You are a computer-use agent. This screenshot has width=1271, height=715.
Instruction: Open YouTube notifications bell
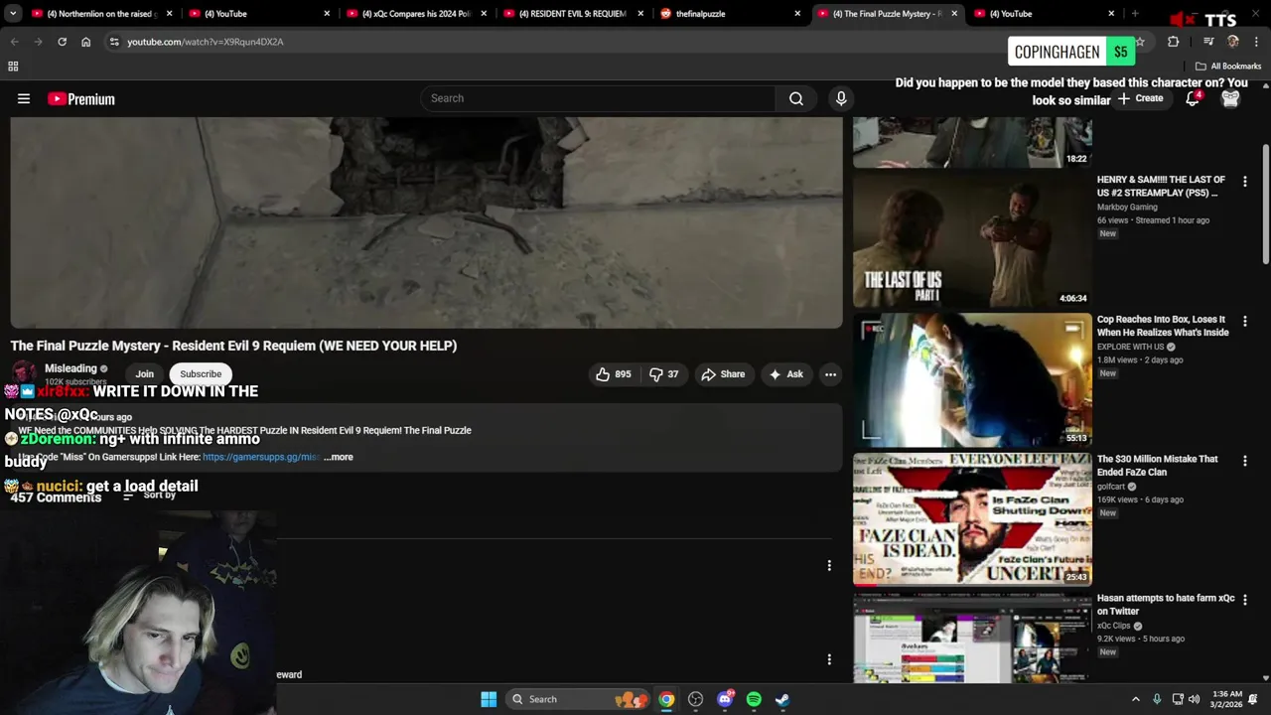coord(1193,98)
